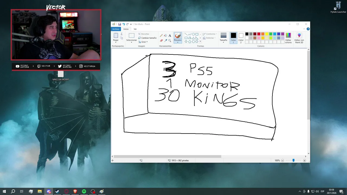
Task: Pick the yellow color swatch
Action: pos(267,34)
